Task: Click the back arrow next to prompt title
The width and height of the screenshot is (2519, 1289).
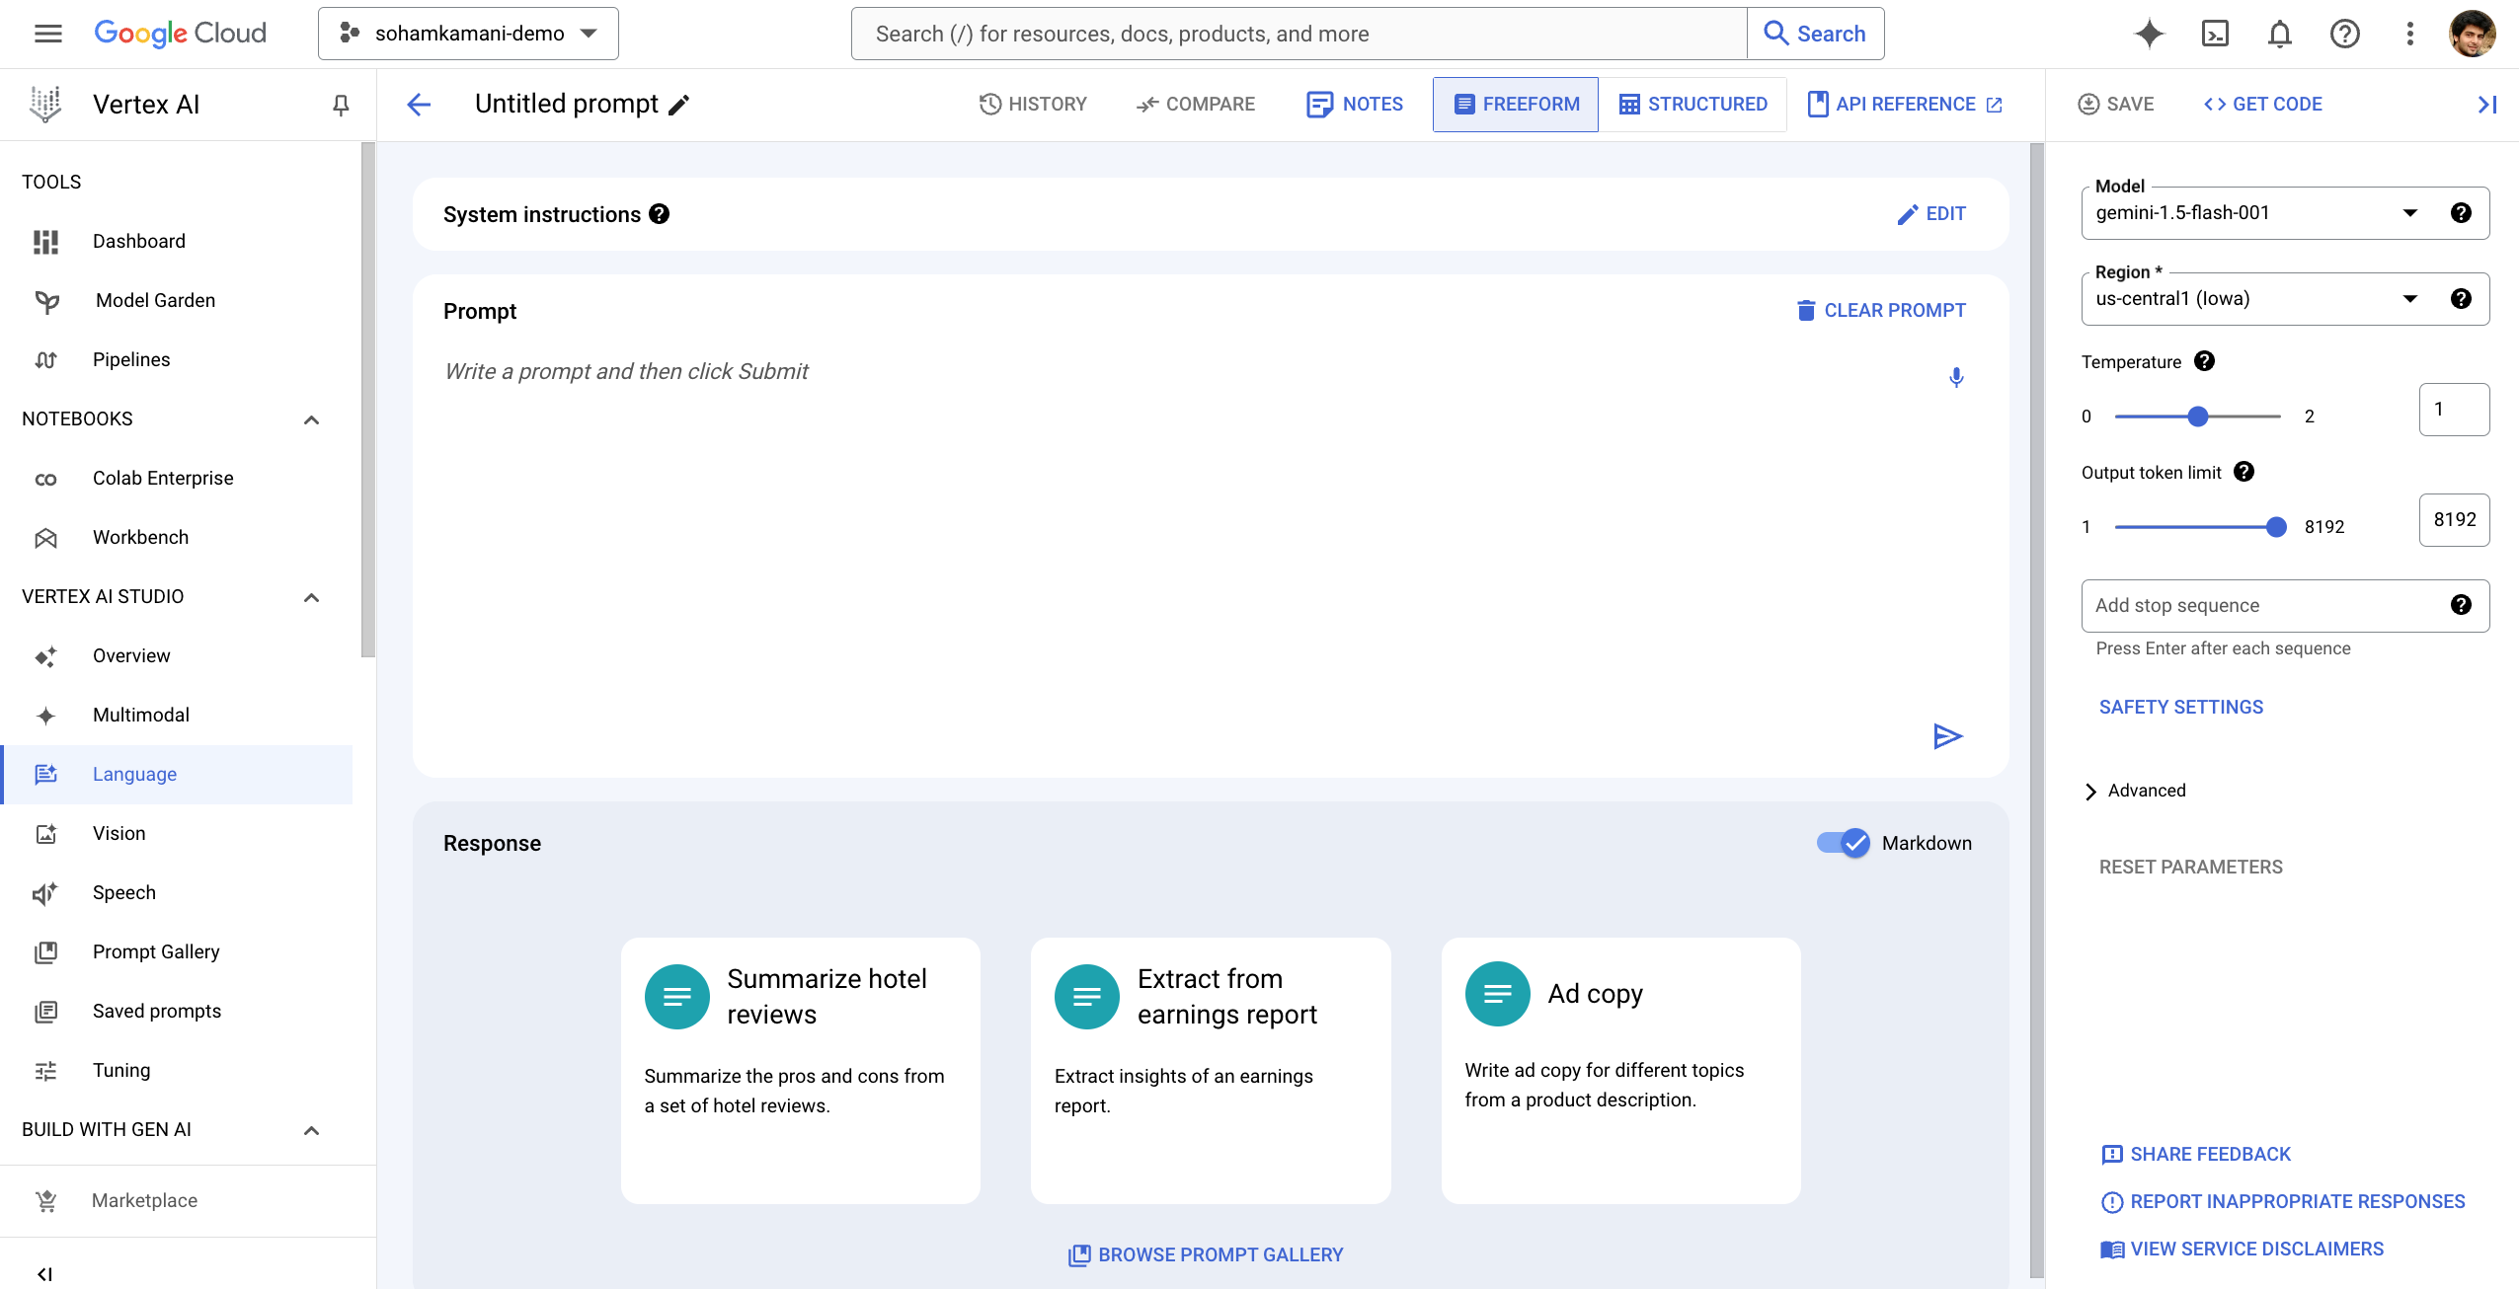Action: [x=419, y=105]
